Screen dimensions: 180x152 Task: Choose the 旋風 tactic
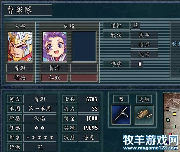[144, 54]
